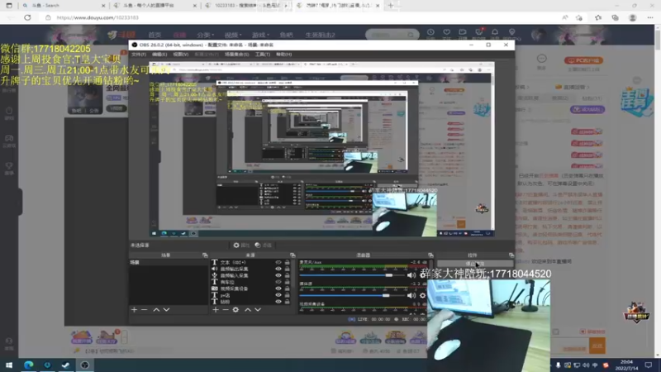Toggle lock on video capture device source
The image size is (661, 372).
[287, 289]
